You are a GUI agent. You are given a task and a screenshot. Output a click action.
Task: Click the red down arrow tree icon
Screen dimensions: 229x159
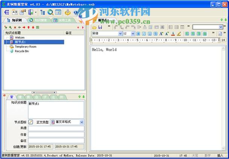(x=33, y=28)
